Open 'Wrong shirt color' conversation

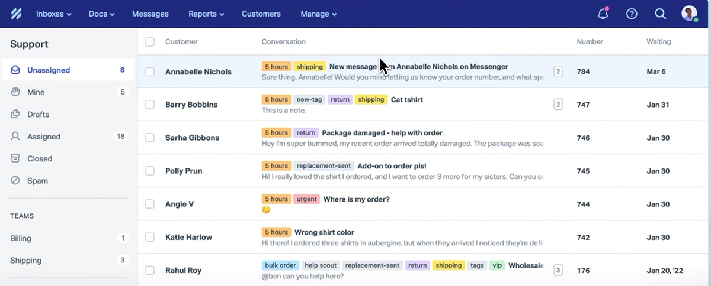(324, 232)
